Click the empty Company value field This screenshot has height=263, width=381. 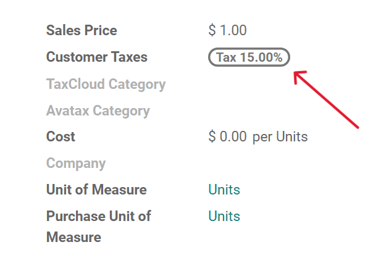[x=259, y=164]
